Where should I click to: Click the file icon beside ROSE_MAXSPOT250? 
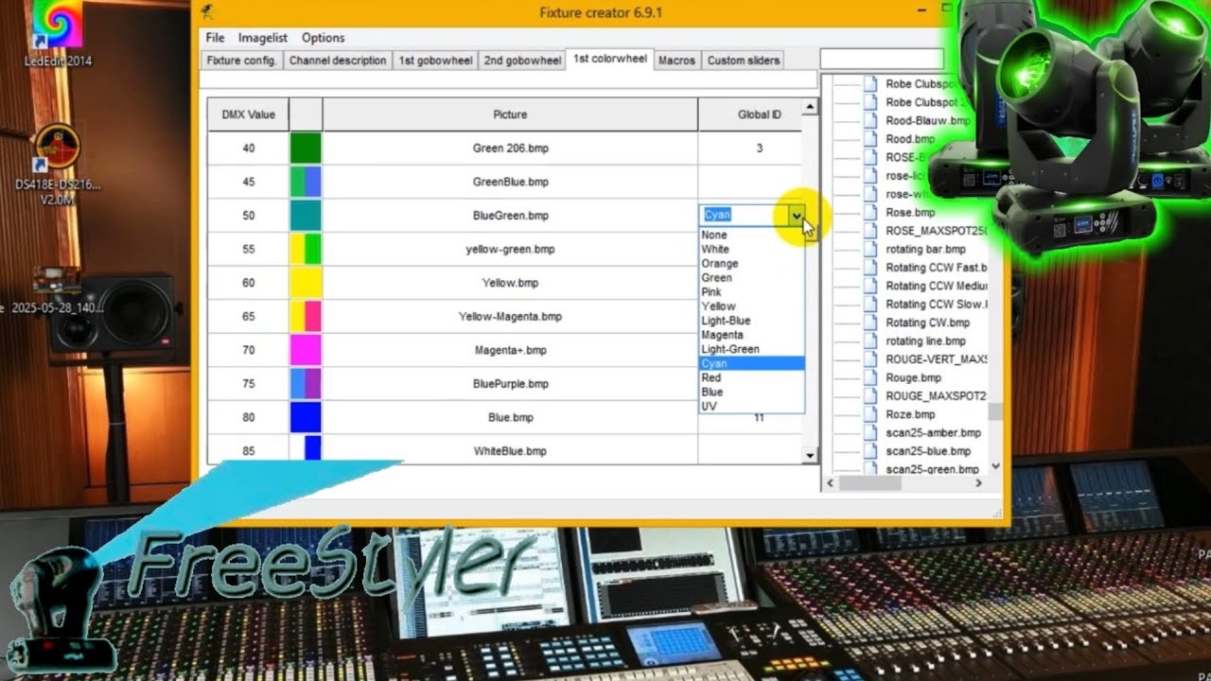(871, 231)
